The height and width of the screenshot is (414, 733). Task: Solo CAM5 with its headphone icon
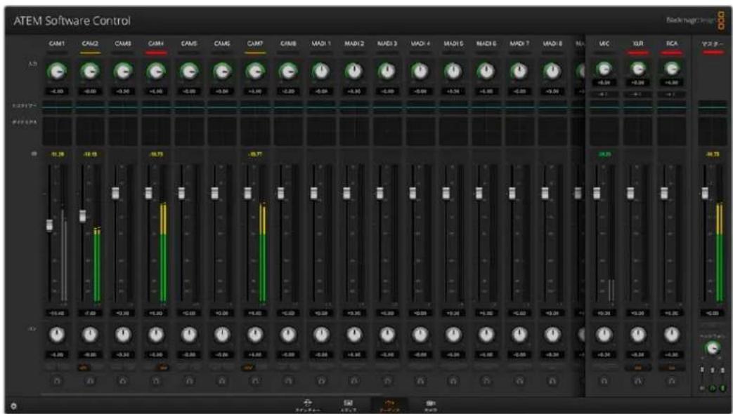click(189, 381)
